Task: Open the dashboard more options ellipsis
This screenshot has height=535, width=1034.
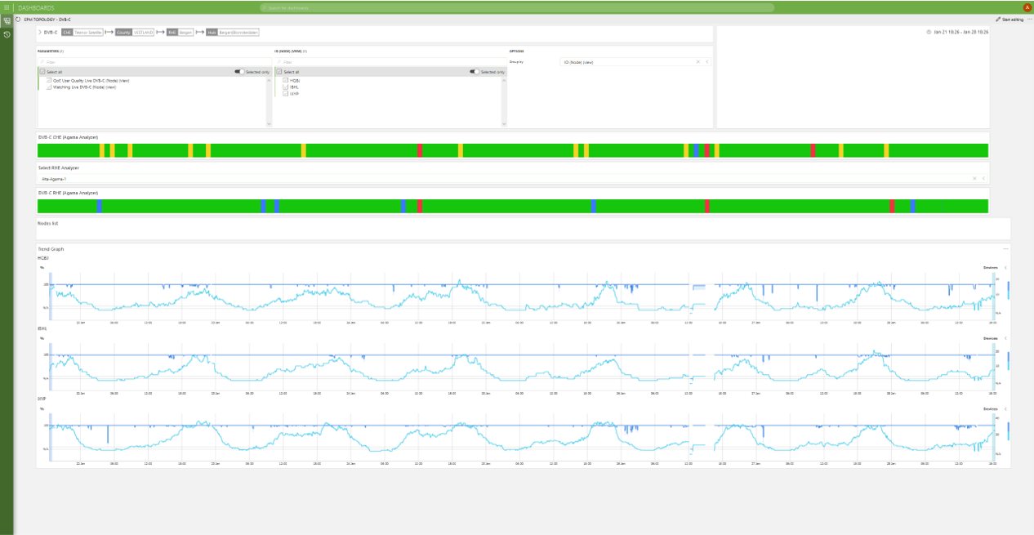Action: (1030, 19)
